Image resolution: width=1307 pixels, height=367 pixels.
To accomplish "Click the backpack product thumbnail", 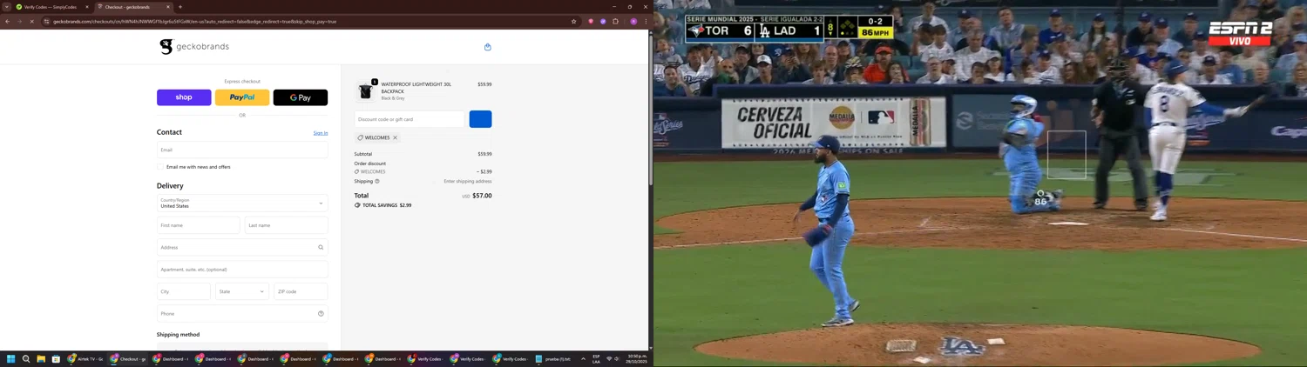I will 366,91.
